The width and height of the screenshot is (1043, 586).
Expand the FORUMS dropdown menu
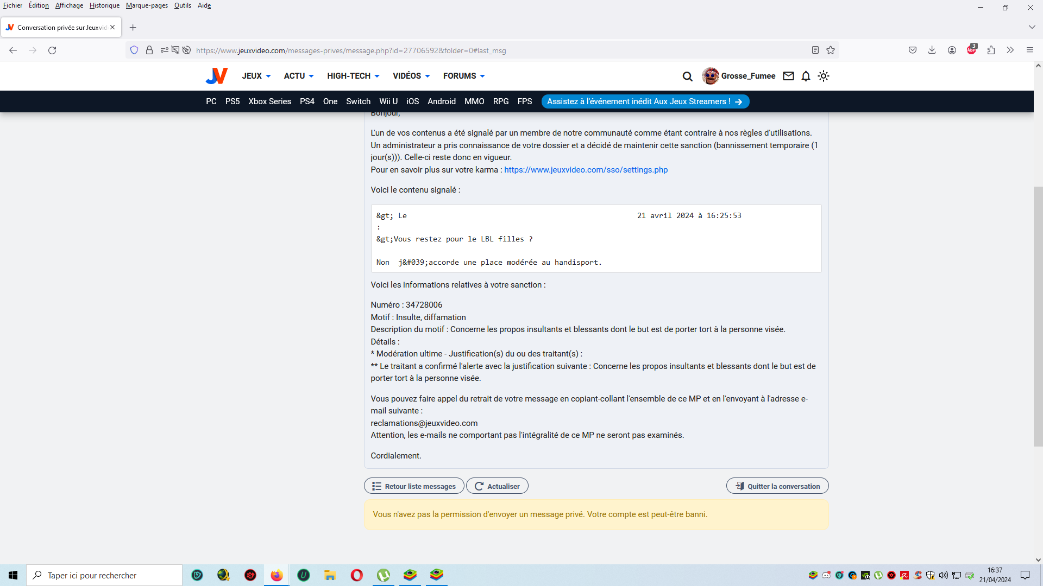point(463,76)
